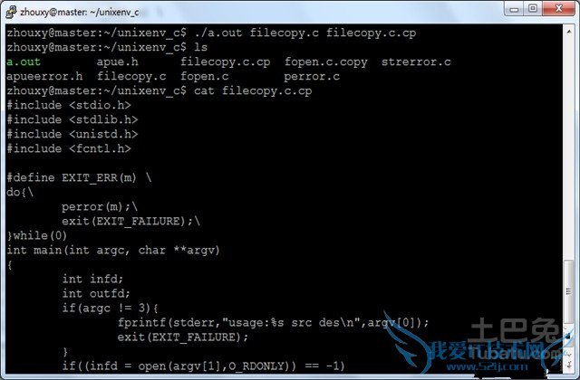This screenshot has width=580, height=380.
Task: Click the #define EXIT_ERR(m) line
Action: pyautogui.click(x=79, y=177)
